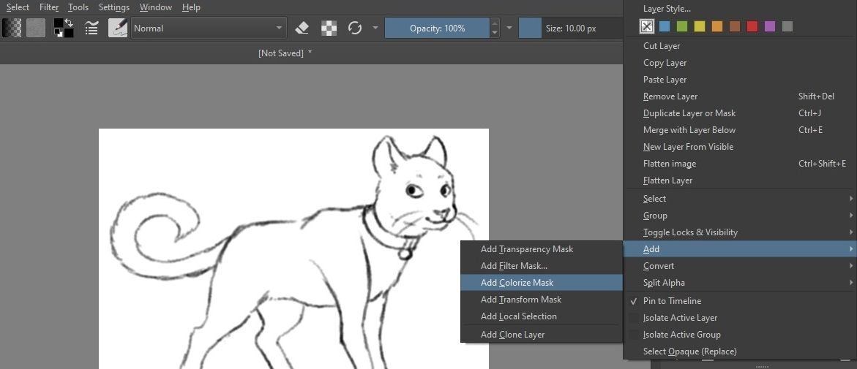Open the Normal blending mode dropdown
The image size is (857, 369).
[x=209, y=28]
